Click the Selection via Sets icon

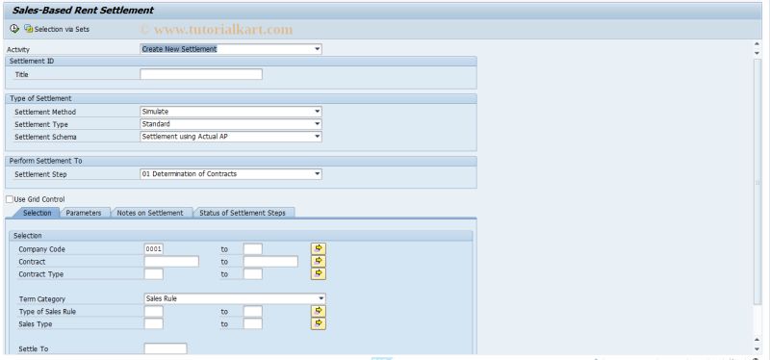click(x=29, y=29)
